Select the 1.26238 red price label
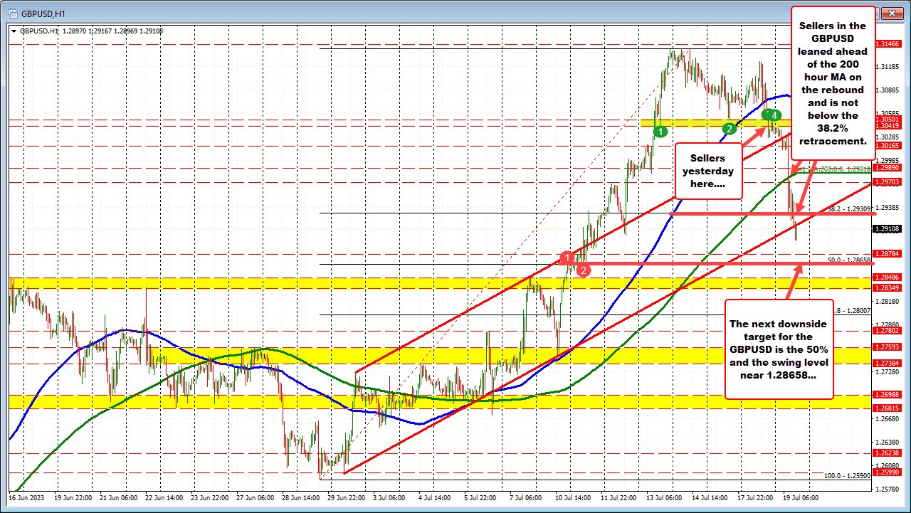The image size is (911, 513). point(888,453)
